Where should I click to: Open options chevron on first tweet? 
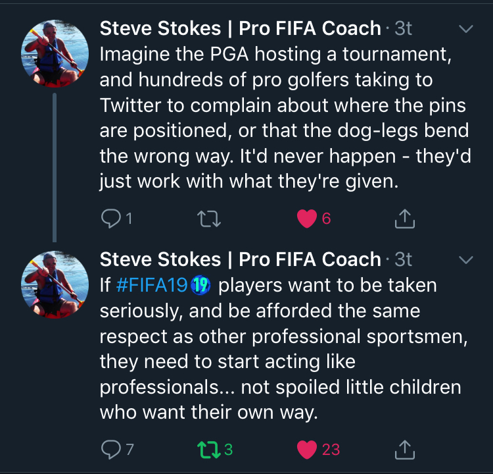tap(465, 29)
